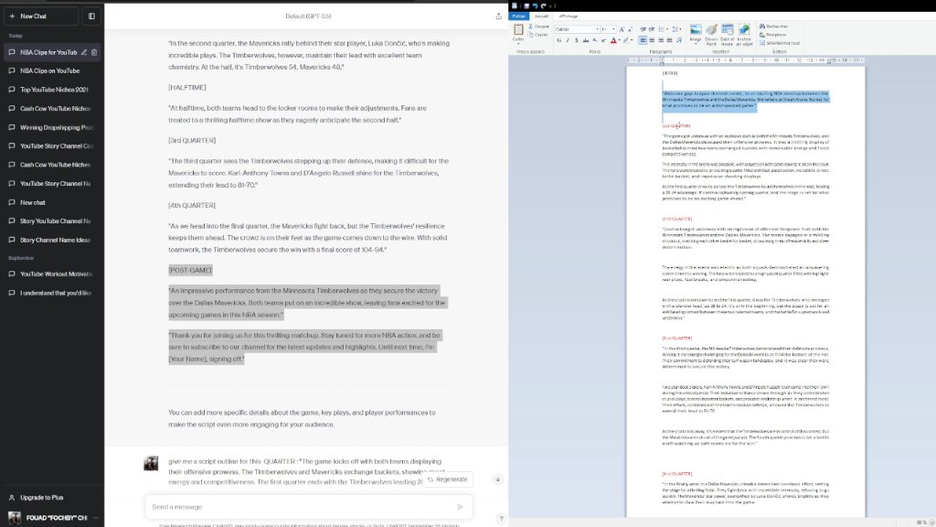Click the scroll-to-bottom arrow in chat

(x=497, y=479)
